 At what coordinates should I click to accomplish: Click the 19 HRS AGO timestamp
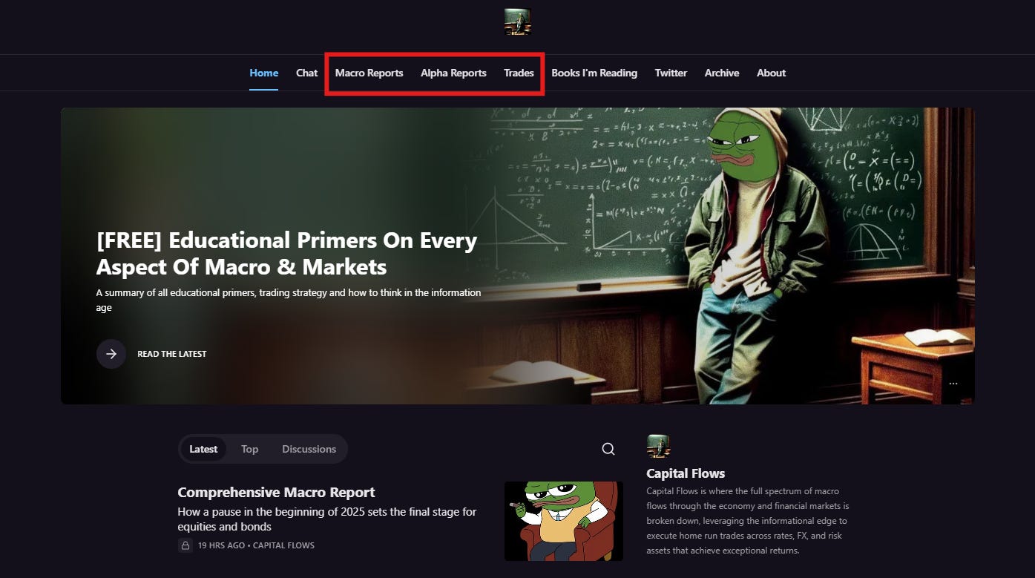click(x=223, y=545)
